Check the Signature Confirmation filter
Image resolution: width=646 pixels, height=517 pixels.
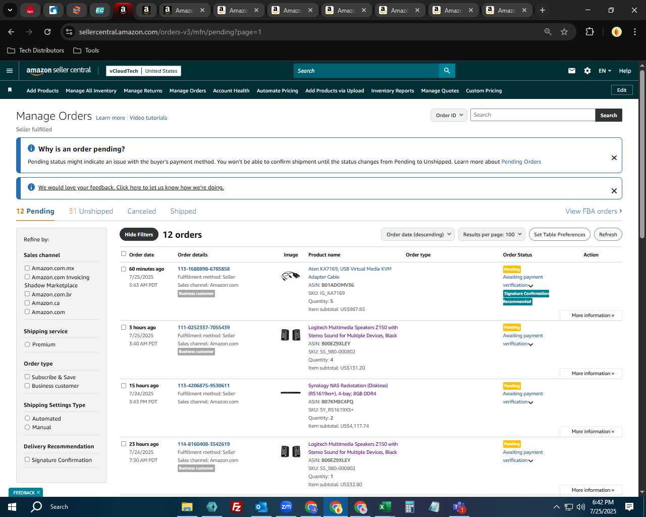[x=27, y=459]
